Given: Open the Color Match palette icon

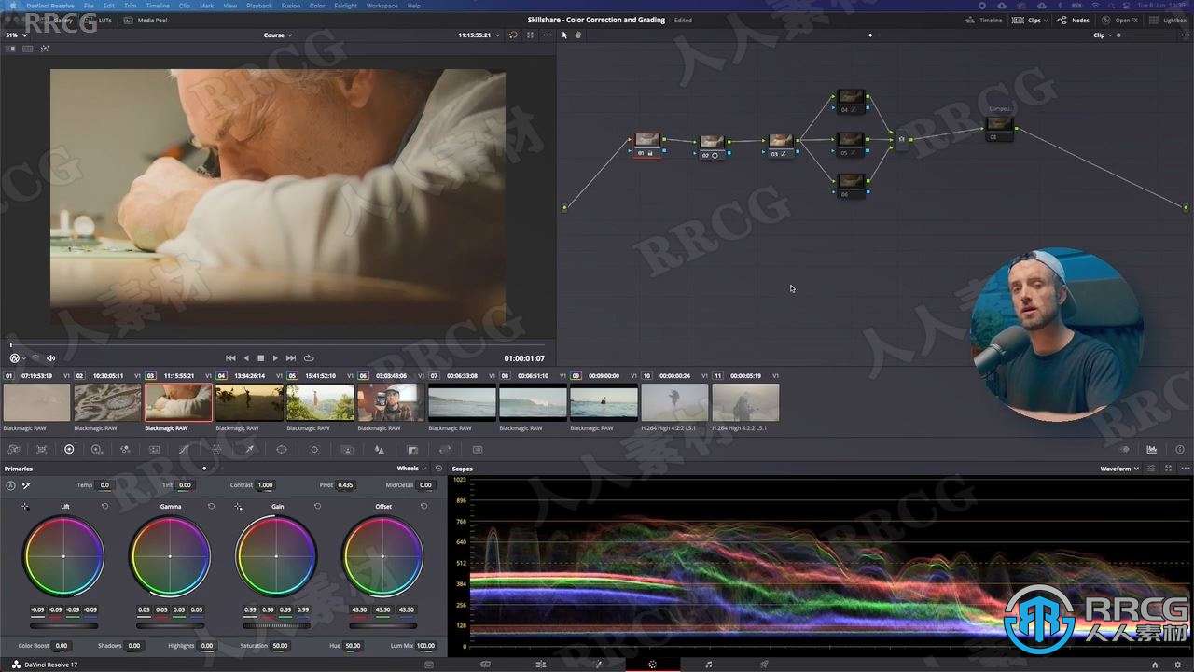Looking at the screenshot, I should coord(41,449).
